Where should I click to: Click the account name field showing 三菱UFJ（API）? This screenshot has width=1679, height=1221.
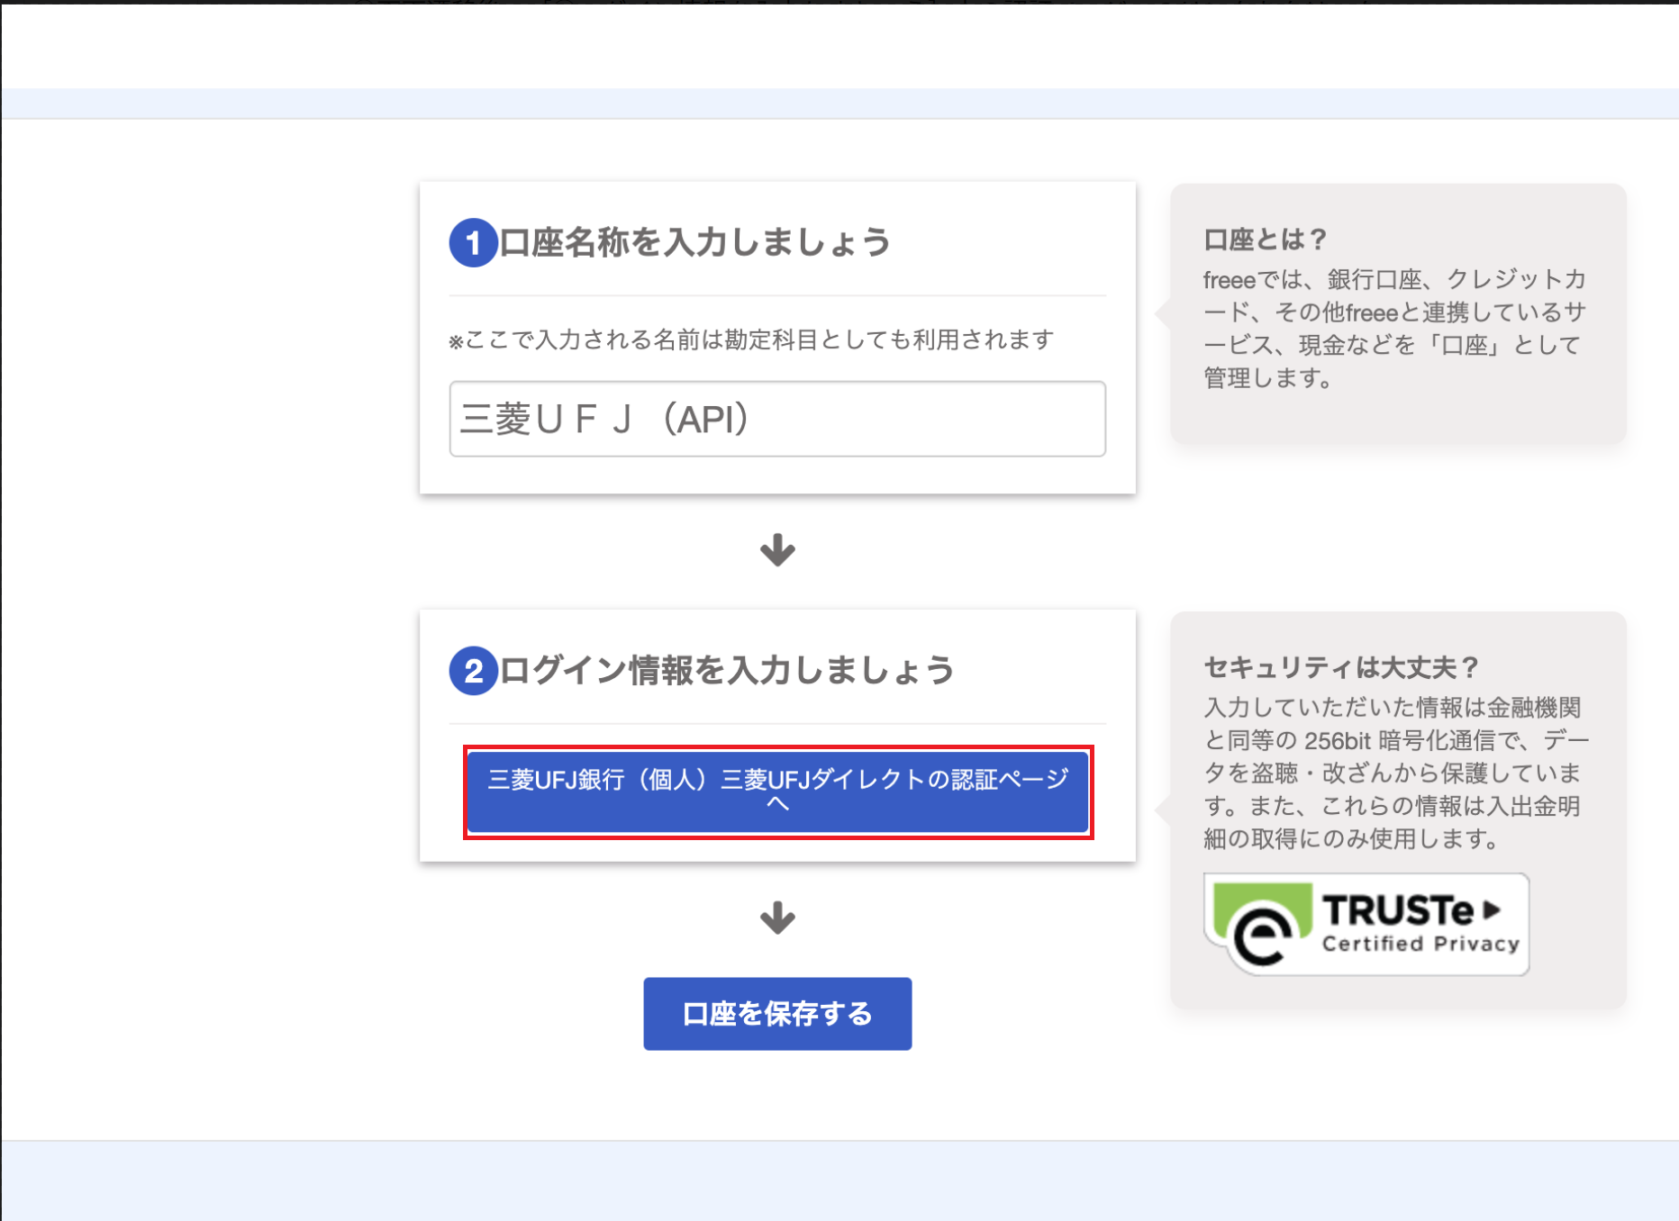[777, 419]
